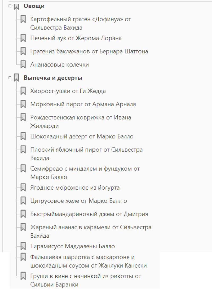212x301 pixels.
Task: Click bookmark icon beside Выпечка и десерты
Action: pyautogui.click(x=17, y=78)
